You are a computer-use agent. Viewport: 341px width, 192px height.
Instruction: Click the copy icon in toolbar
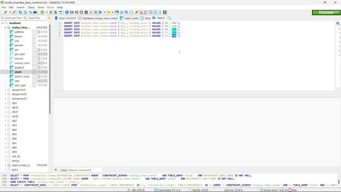tap(20, 12)
